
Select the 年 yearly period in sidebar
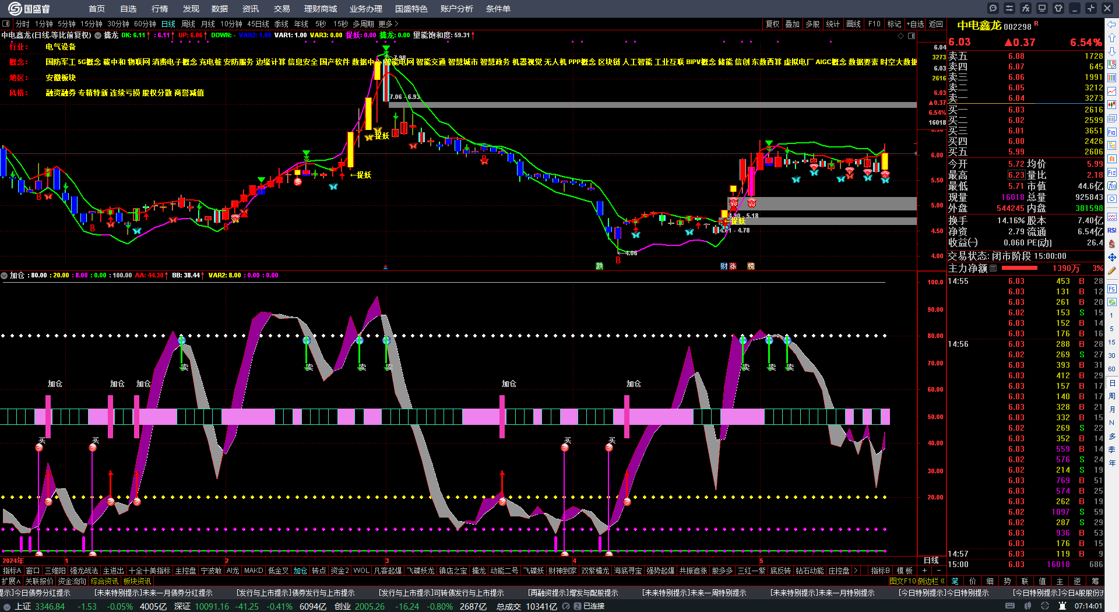click(x=1112, y=463)
